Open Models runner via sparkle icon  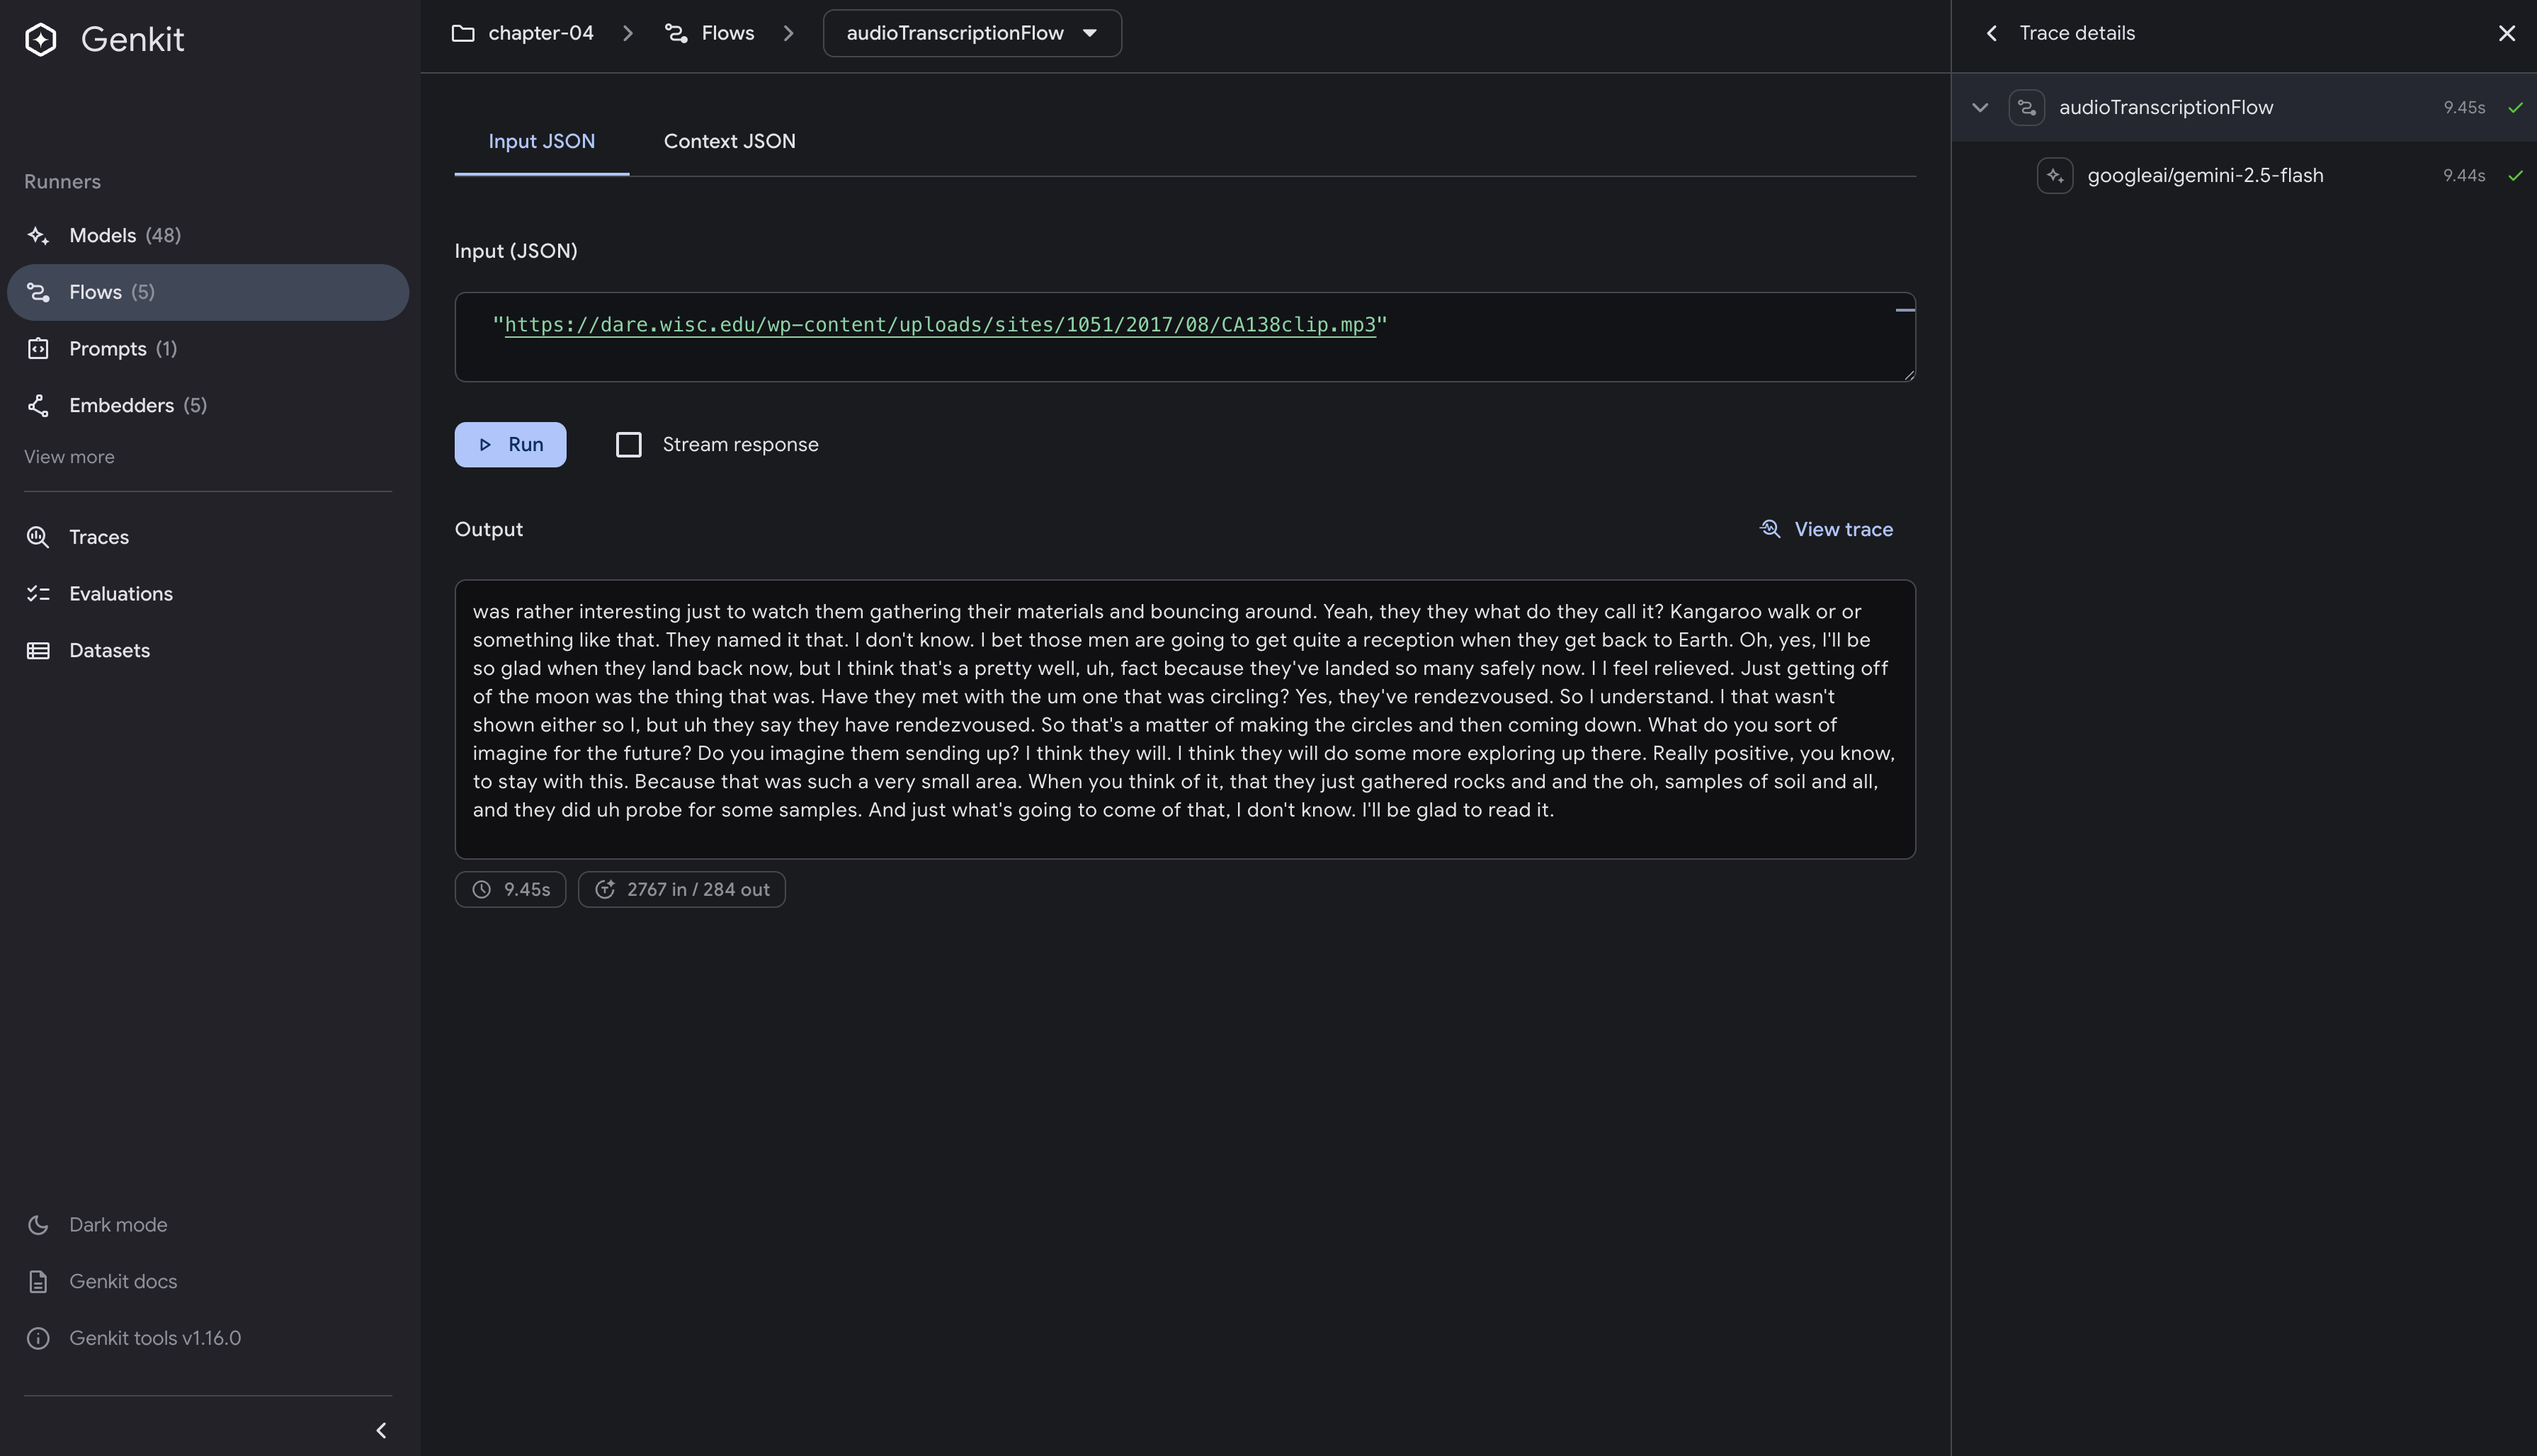point(38,235)
